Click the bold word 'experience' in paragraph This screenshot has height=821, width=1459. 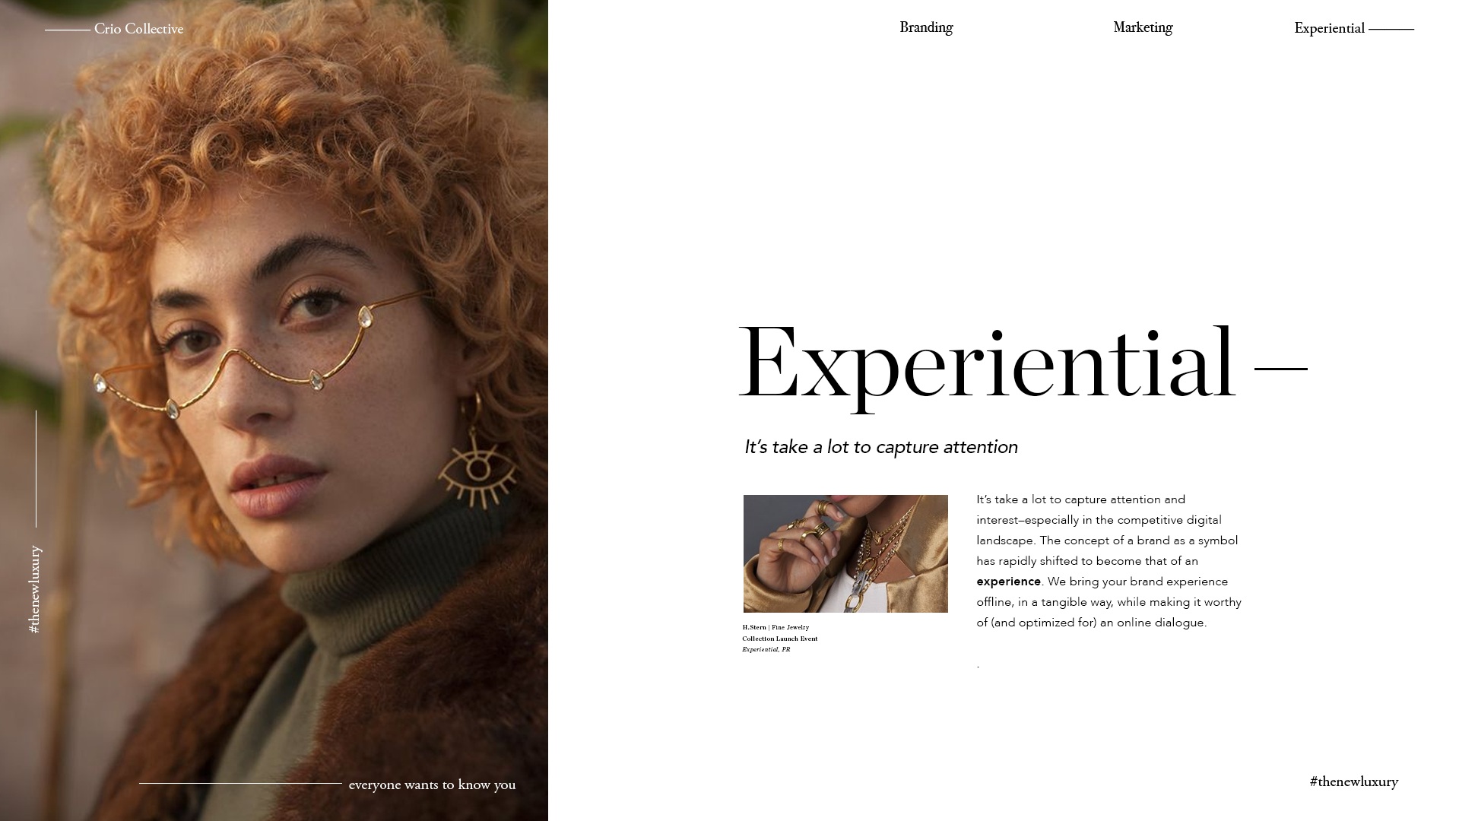click(x=1008, y=582)
